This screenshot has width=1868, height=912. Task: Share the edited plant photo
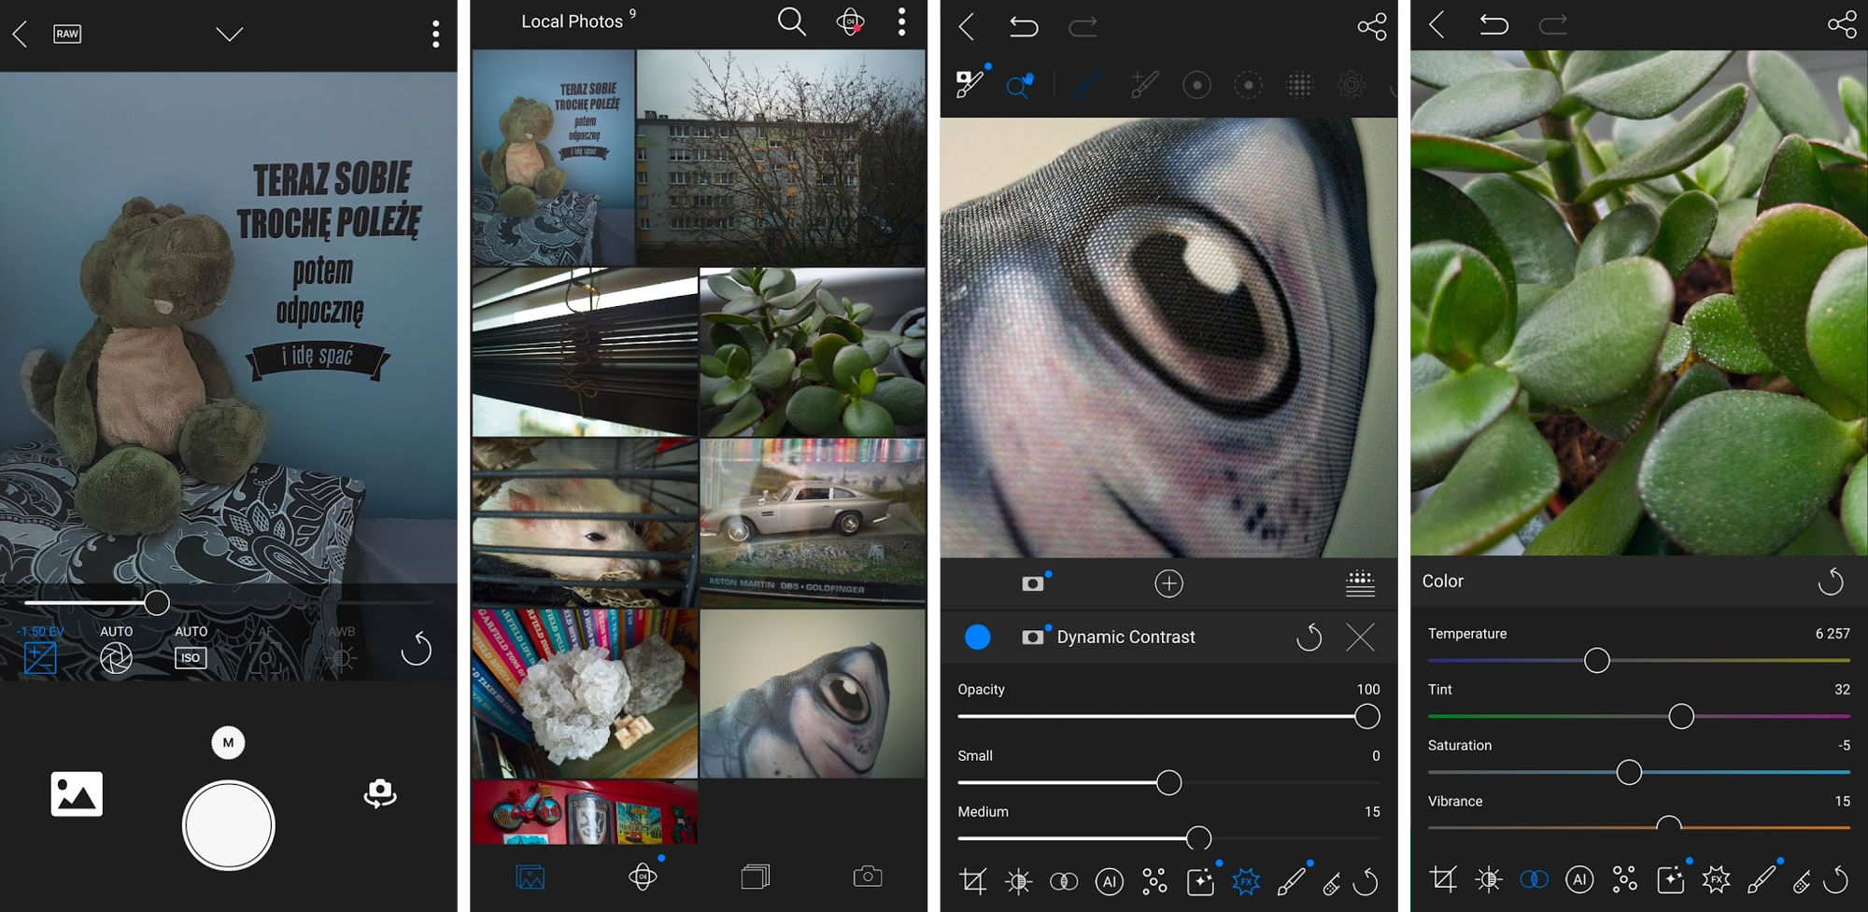coord(1842,25)
